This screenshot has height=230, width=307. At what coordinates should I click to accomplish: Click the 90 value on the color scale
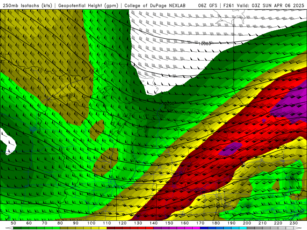point(76,223)
